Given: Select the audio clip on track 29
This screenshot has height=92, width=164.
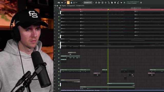Looking at the screenshot, I should coord(70,81).
